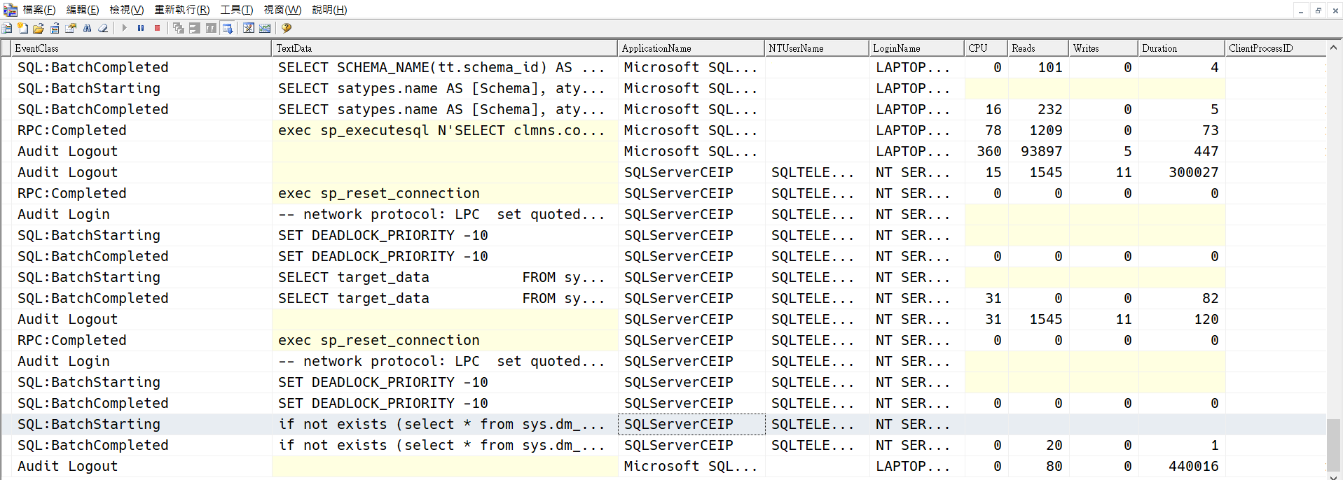Click the Reads value 93897

(1041, 151)
